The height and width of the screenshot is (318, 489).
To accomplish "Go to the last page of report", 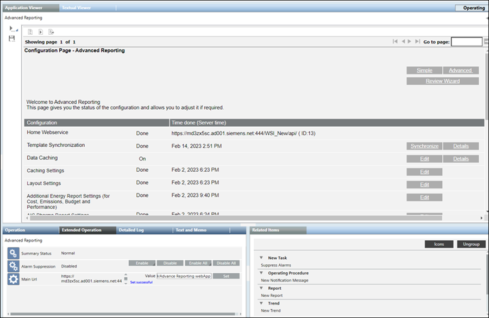I will 417,41.
